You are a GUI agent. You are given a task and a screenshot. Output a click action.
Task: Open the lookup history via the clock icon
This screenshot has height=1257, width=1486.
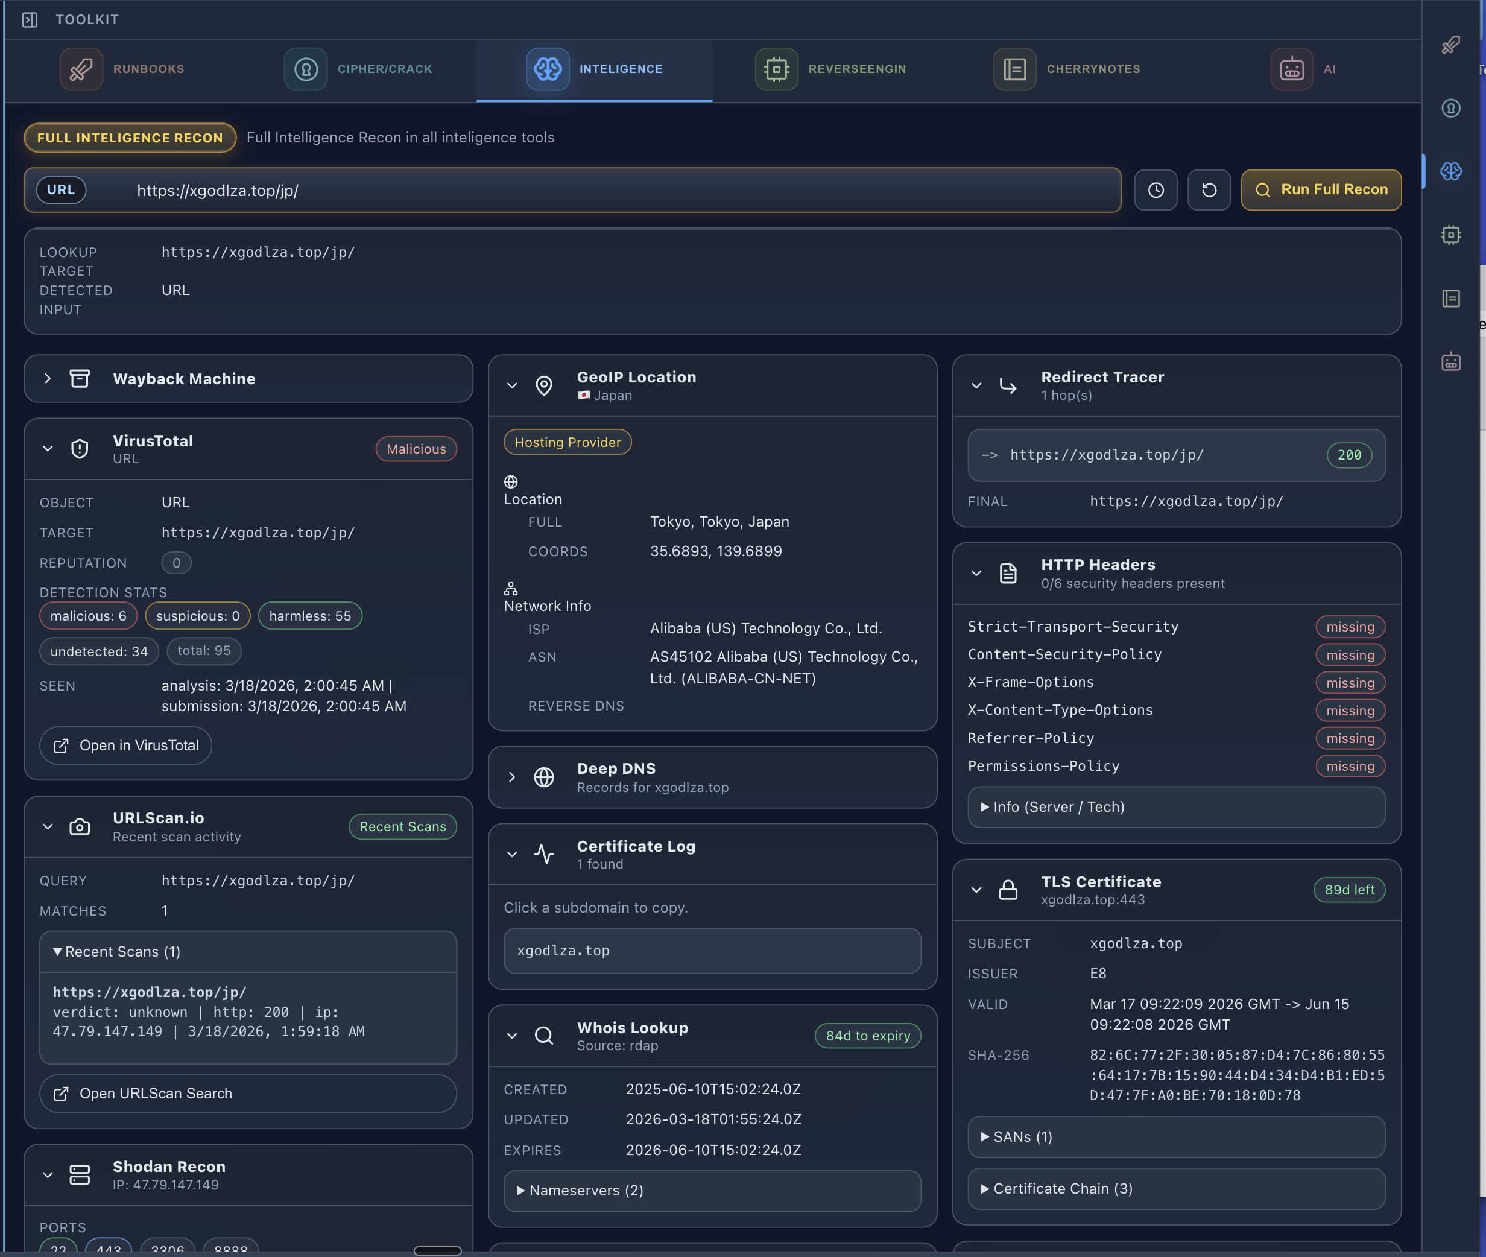1156,189
